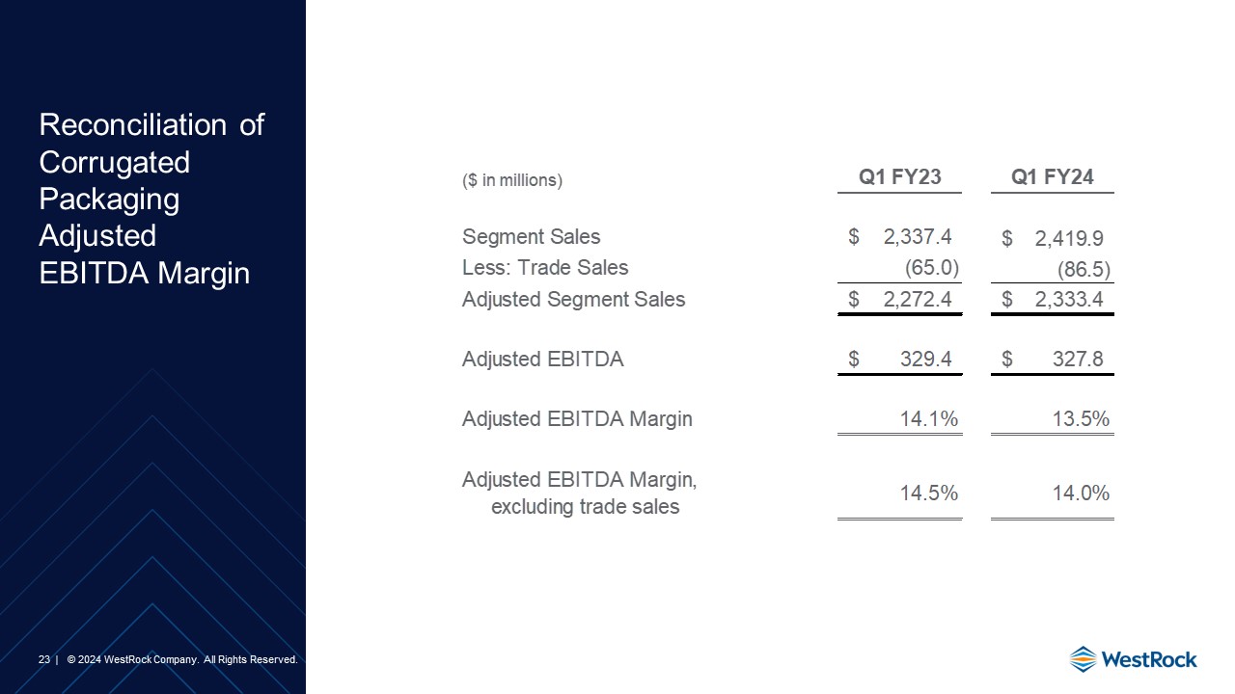
Task: Click the 13.5% Adjusted EBITDA Margin value
Action: click(x=1081, y=419)
